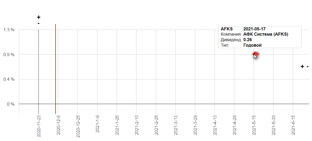This screenshot has height=141, width=312.
Task: Click the 2021-05-17 date in tooltip
Action: tap(254, 29)
